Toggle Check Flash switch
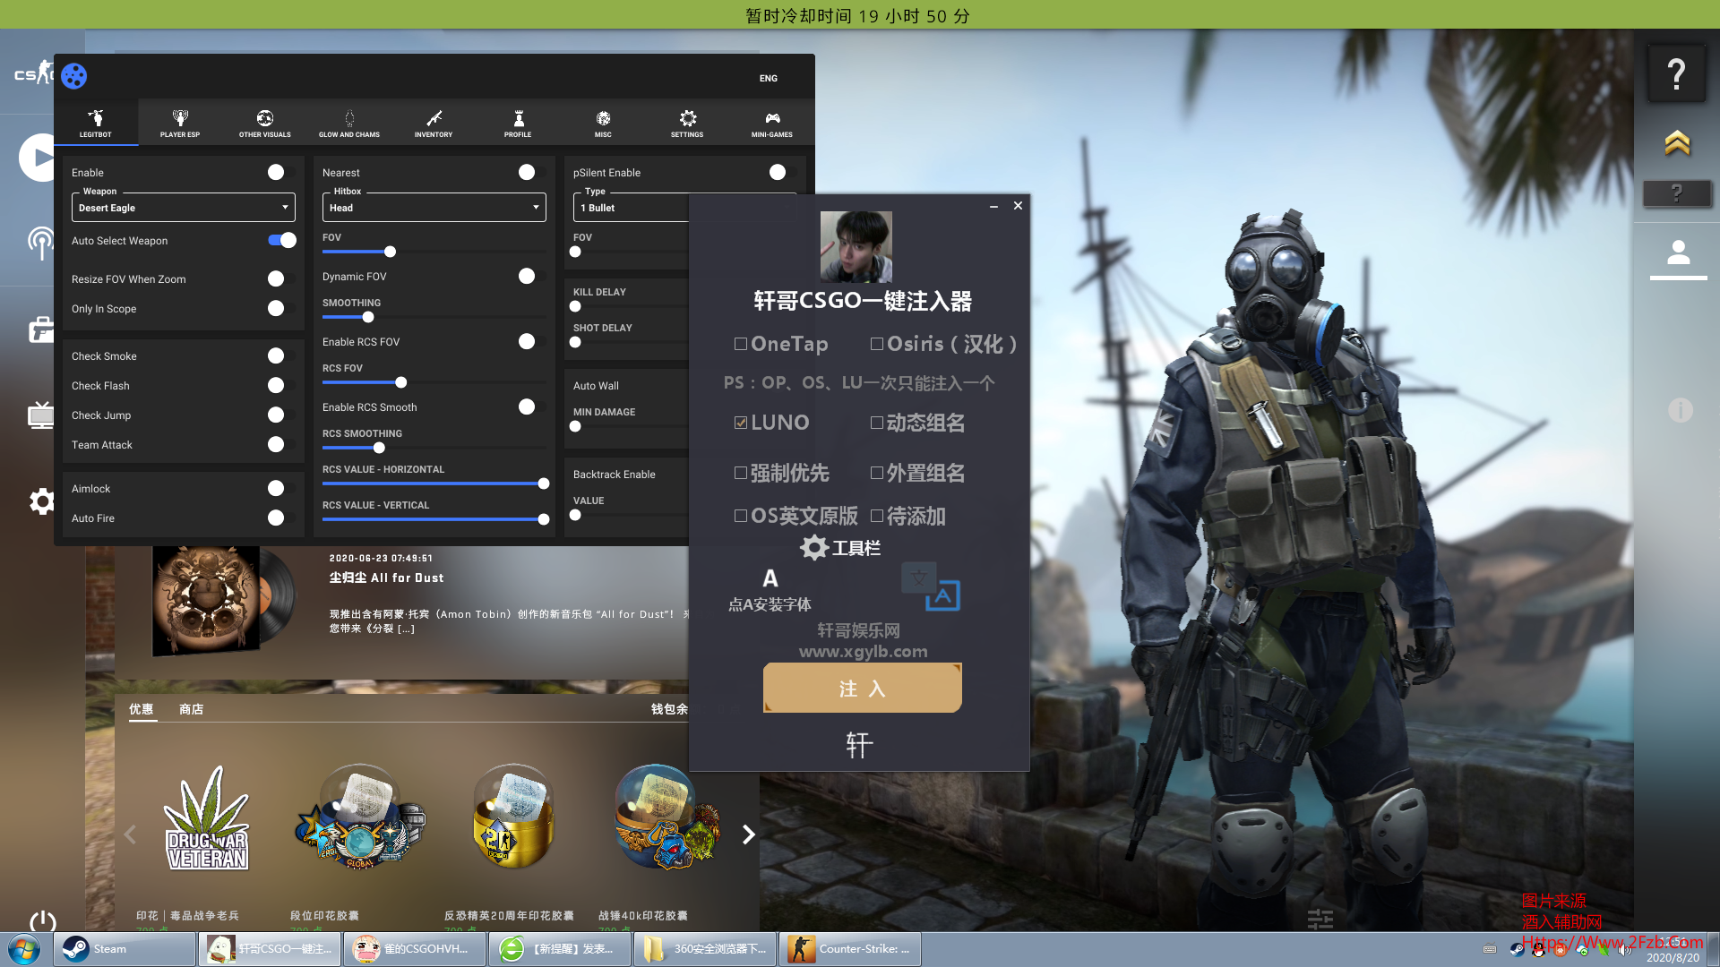The image size is (1720, 967). tap(281, 386)
